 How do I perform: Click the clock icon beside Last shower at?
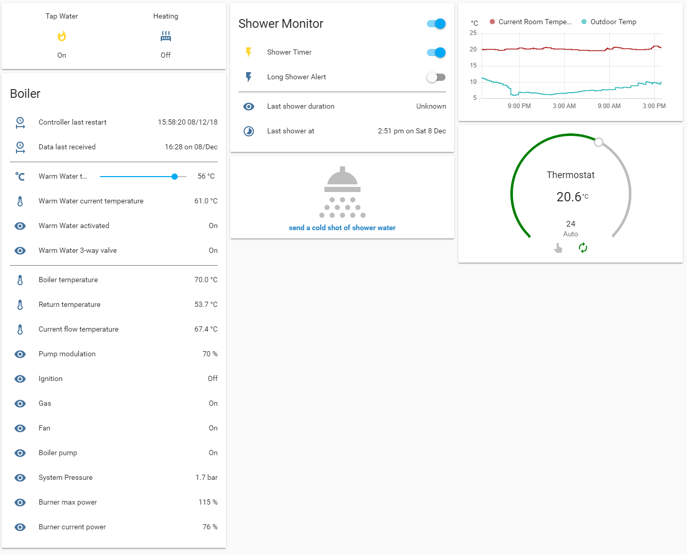tap(249, 131)
